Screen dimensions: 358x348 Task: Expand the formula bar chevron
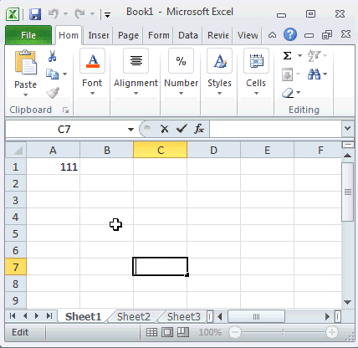347,129
